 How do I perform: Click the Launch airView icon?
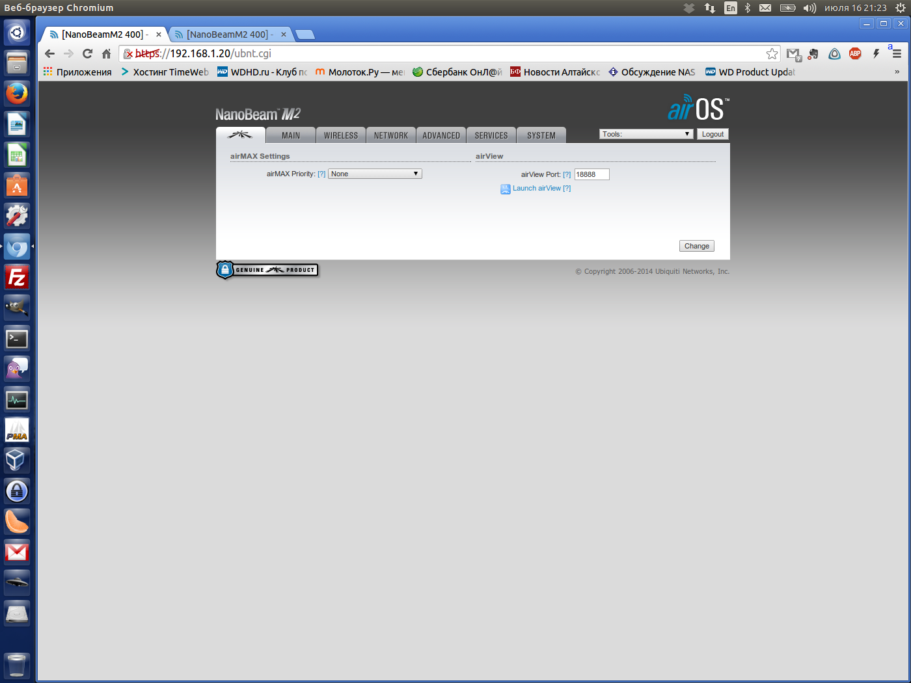506,189
